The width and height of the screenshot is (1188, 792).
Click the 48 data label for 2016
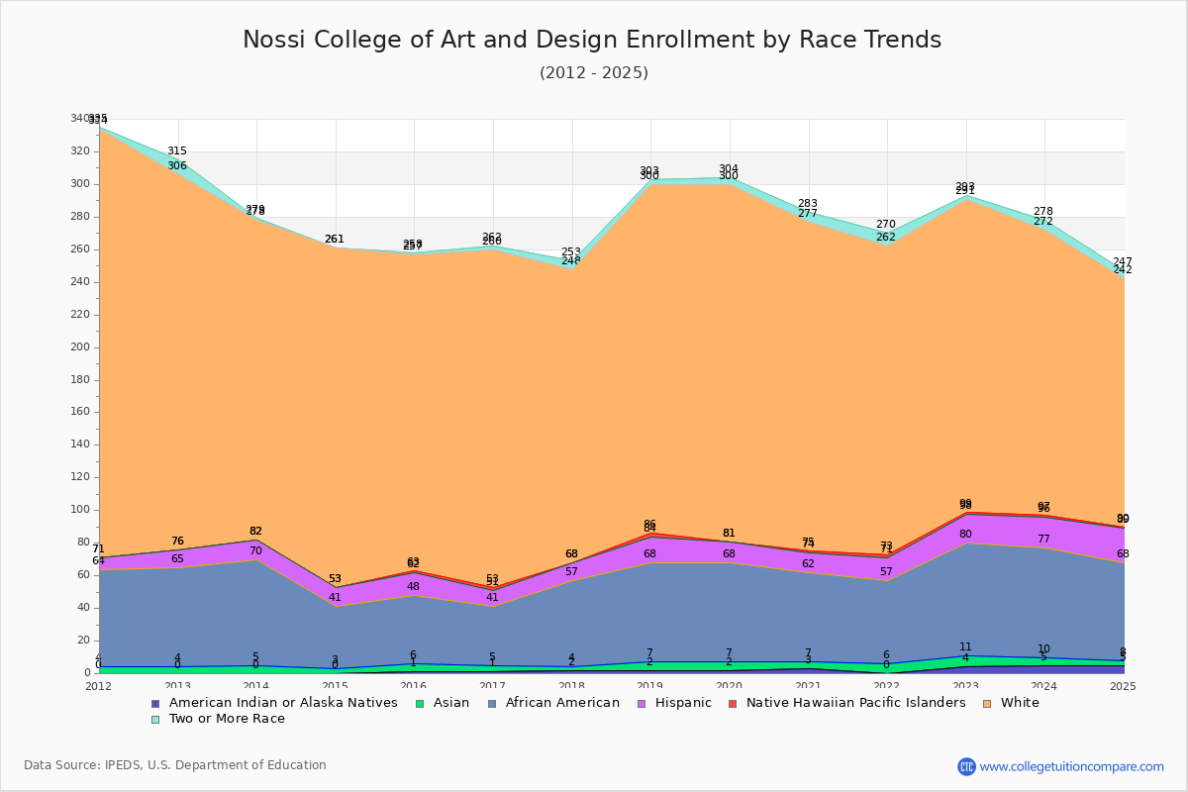[x=413, y=587]
